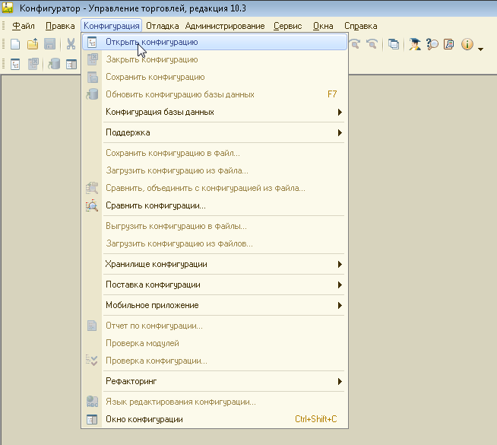Image resolution: width=497 pixels, height=445 pixels.
Task: Expand Мобильное приложение submenu
Action: click(214, 305)
